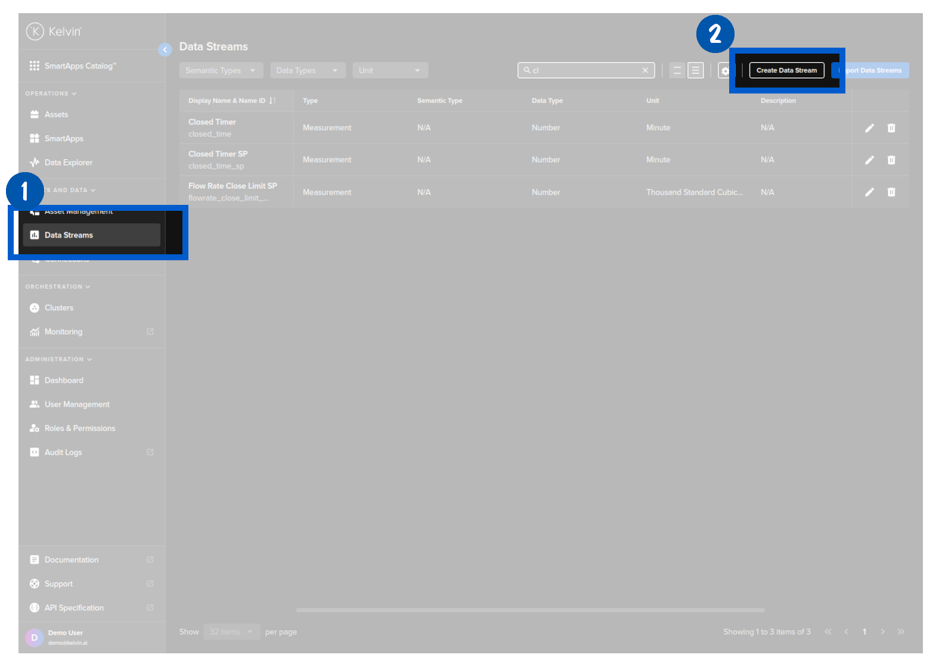
Task: Click the edit pencil for Closed Timer
Action: point(869,128)
